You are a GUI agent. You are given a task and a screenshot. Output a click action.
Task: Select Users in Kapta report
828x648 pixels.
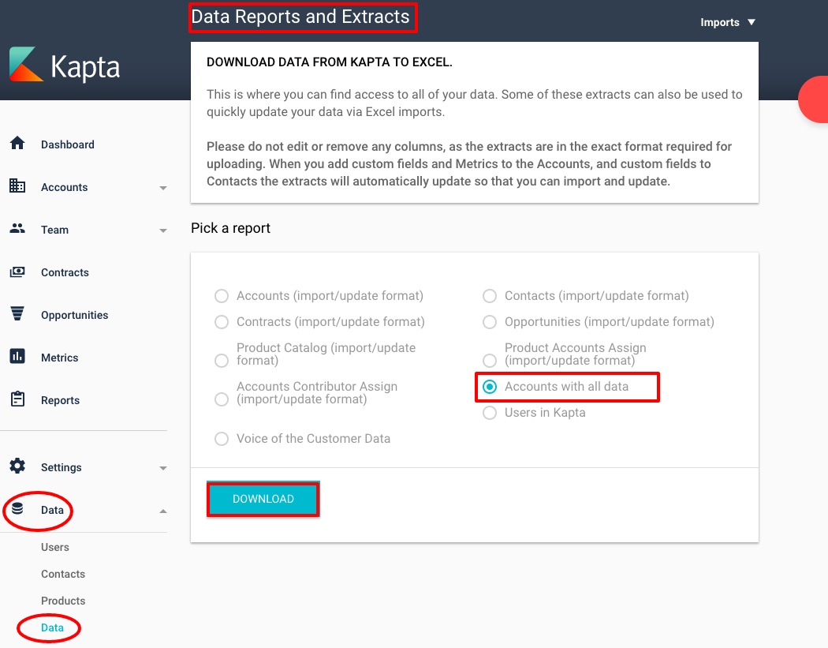pyautogui.click(x=490, y=413)
